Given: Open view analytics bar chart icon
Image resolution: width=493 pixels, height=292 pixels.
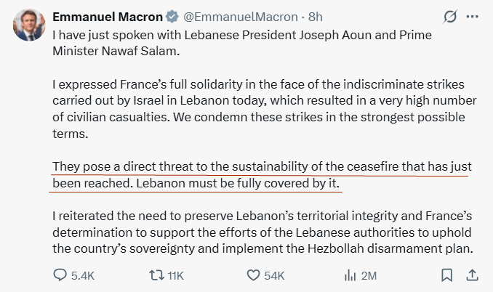Looking at the screenshot, I should click(x=349, y=275).
